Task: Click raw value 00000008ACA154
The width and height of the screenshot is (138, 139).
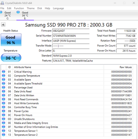Action: [121, 99]
